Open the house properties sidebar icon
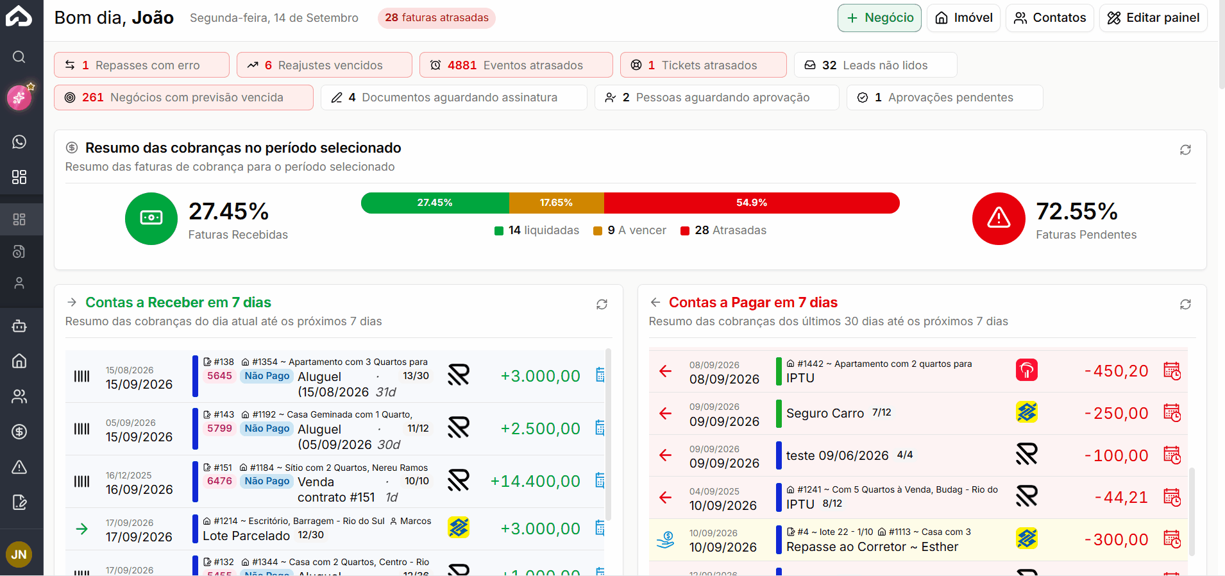 (19, 361)
